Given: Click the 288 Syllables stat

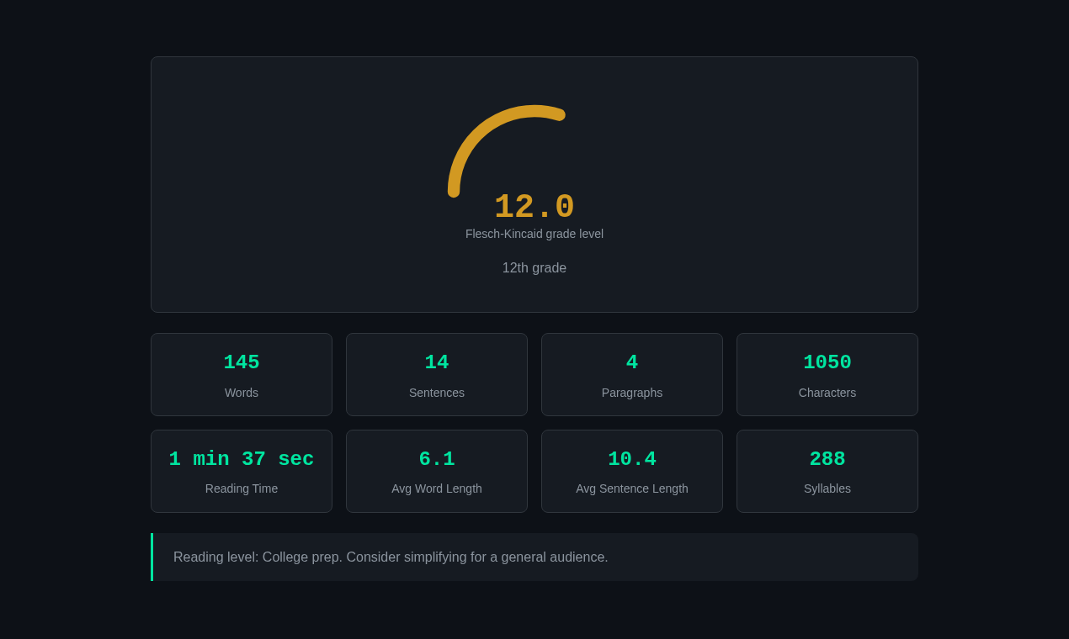Looking at the screenshot, I should 827,459.
